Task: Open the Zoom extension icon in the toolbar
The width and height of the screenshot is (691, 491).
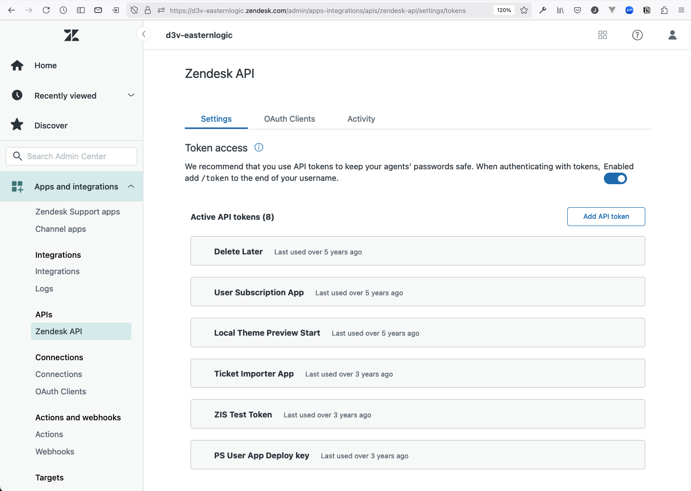Action: [x=629, y=10]
